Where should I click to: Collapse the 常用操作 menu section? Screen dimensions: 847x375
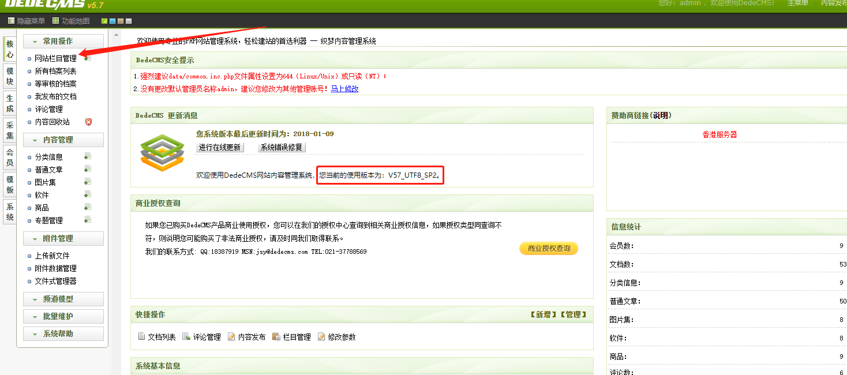point(63,42)
